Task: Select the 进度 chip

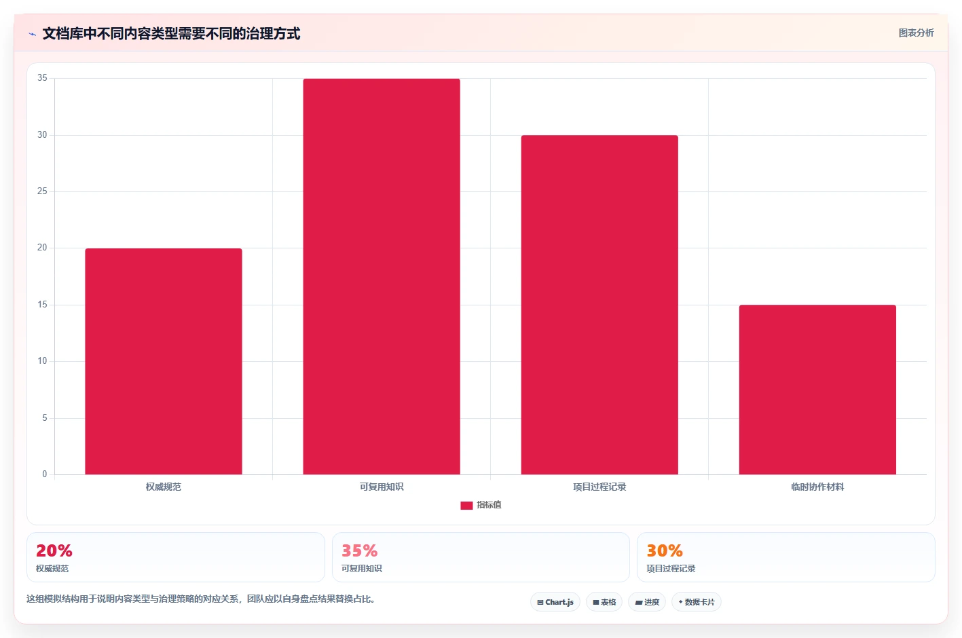Action: click(x=647, y=602)
